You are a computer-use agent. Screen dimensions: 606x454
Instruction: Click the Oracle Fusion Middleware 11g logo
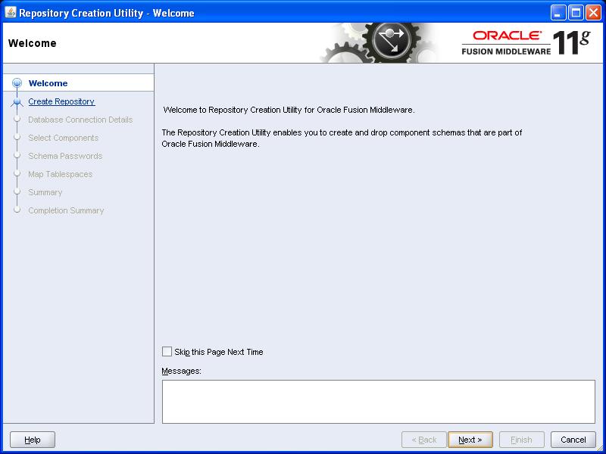tap(526, 43)
